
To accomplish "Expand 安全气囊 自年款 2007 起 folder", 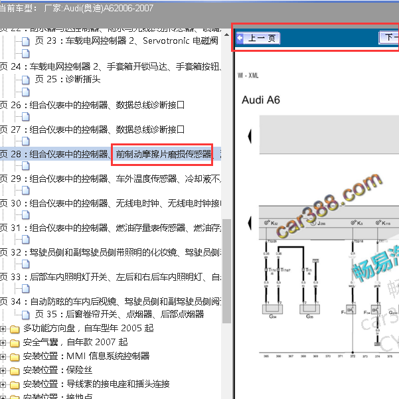I will (3, 343).
